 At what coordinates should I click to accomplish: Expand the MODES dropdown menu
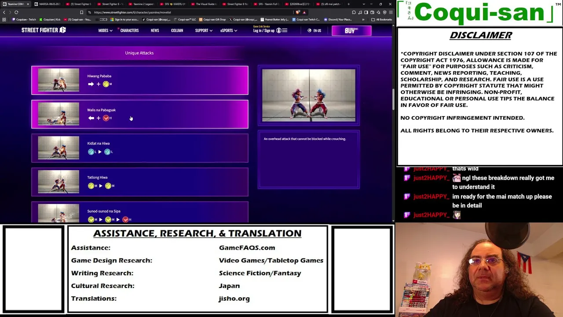(x=105, y=30)
